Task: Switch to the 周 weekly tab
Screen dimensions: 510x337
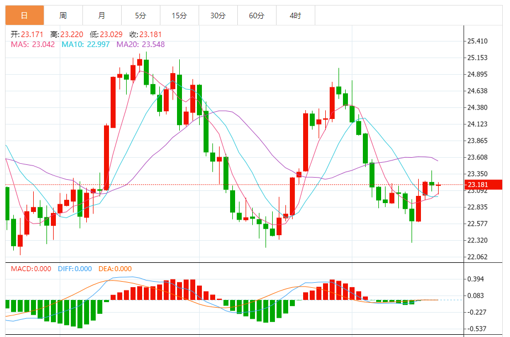Action: coord(63,15)
